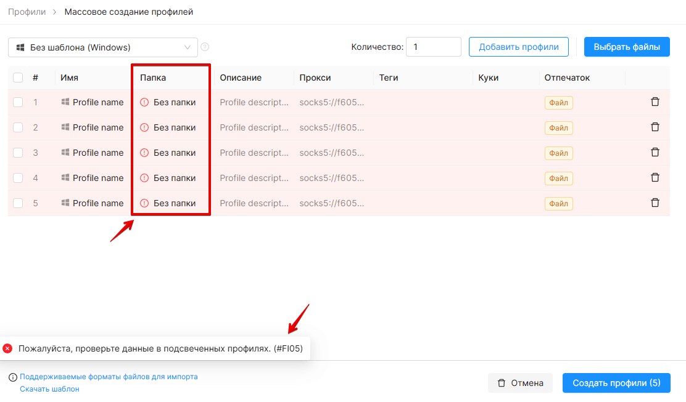The height and width of the screenshot is (402, 686).
Task: Go to 'Профили' breadcrumb
Action: coord(27,12)
